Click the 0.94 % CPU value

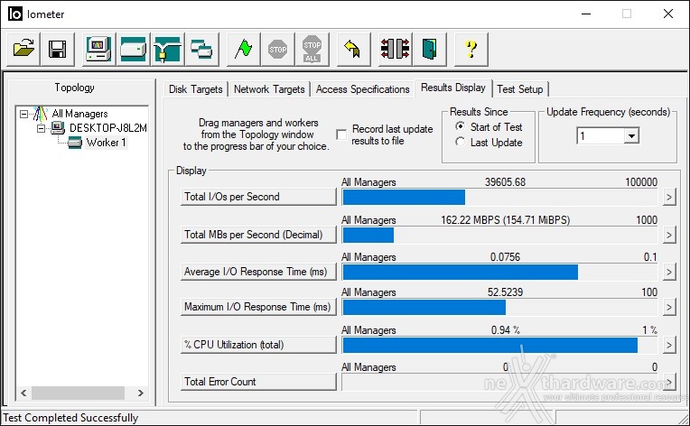(505, 329)
